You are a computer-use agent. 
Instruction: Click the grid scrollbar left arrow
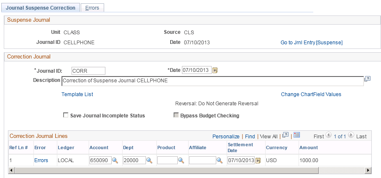coord(11,170)
